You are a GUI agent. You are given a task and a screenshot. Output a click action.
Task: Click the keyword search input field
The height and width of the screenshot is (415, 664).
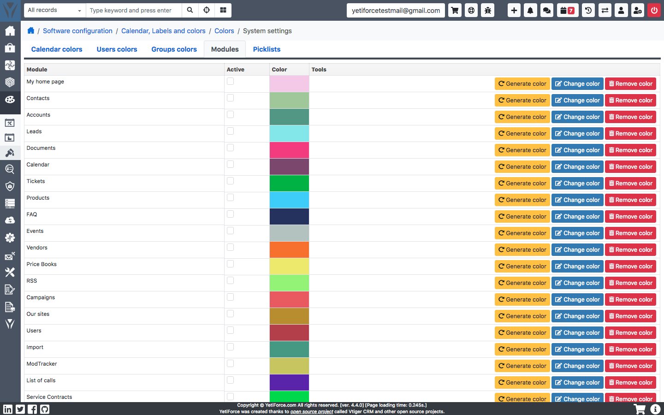pyautogui.click(x=134, y=10)
